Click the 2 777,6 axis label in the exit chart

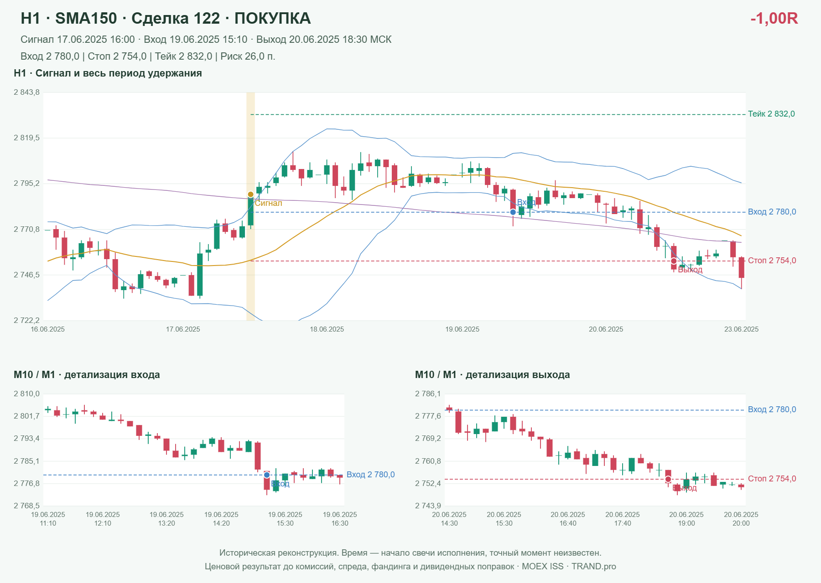coord(428,416)
